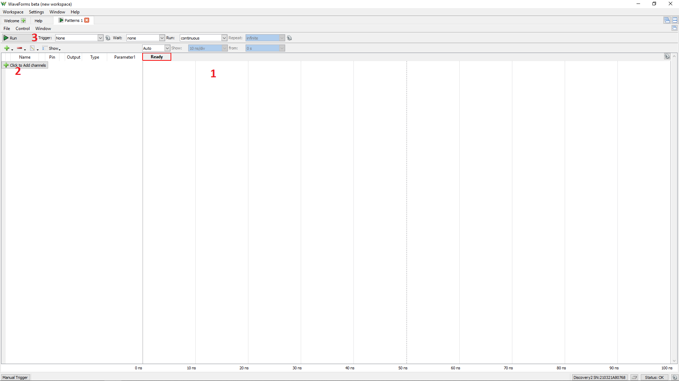Click the plot options gear at top right
This screenshot has height=381, width=679.
point(667,56)
